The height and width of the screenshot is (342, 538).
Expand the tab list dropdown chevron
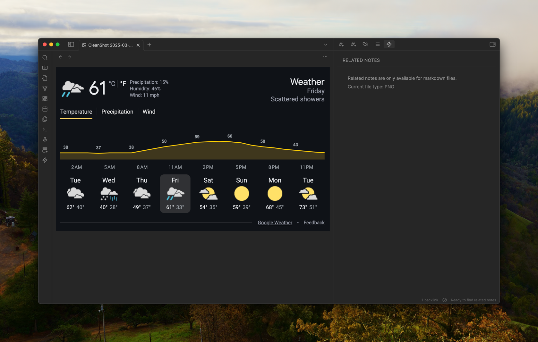click(x=325, y=45)
